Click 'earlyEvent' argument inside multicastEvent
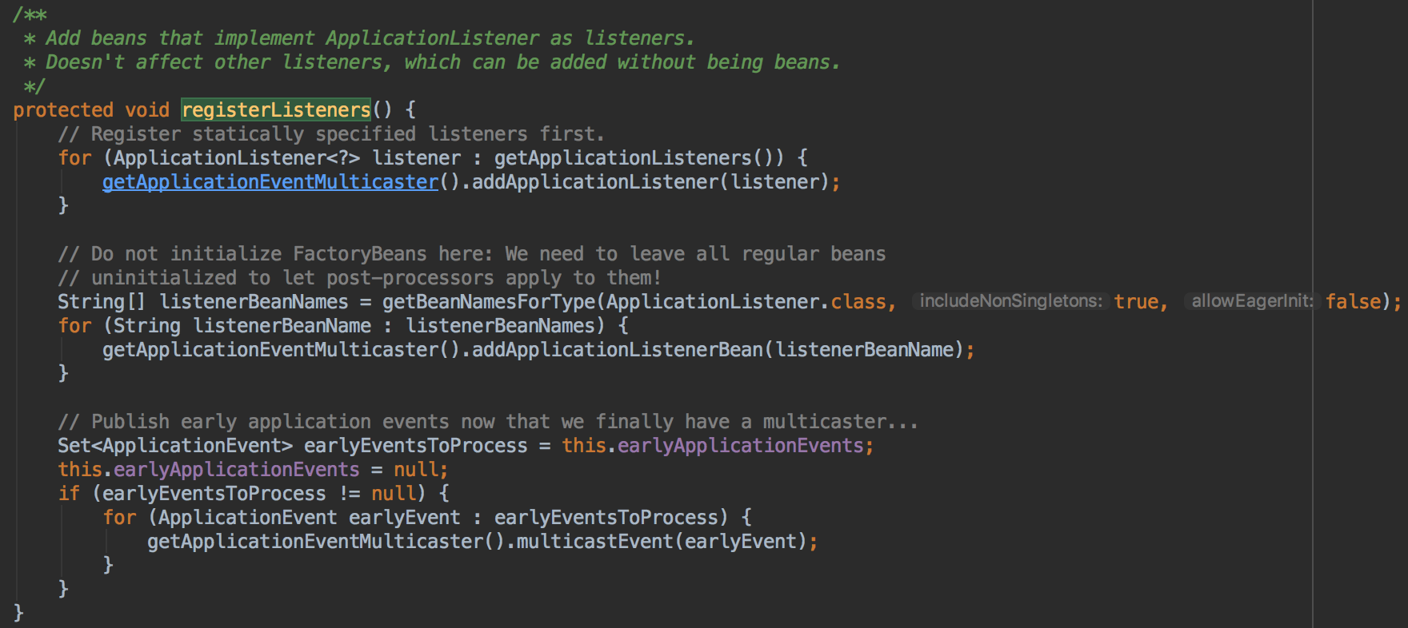1408x628 pixels. point(740,542)
